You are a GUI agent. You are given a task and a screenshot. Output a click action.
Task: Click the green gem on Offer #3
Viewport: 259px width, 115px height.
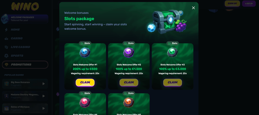(x=172, y=52)
